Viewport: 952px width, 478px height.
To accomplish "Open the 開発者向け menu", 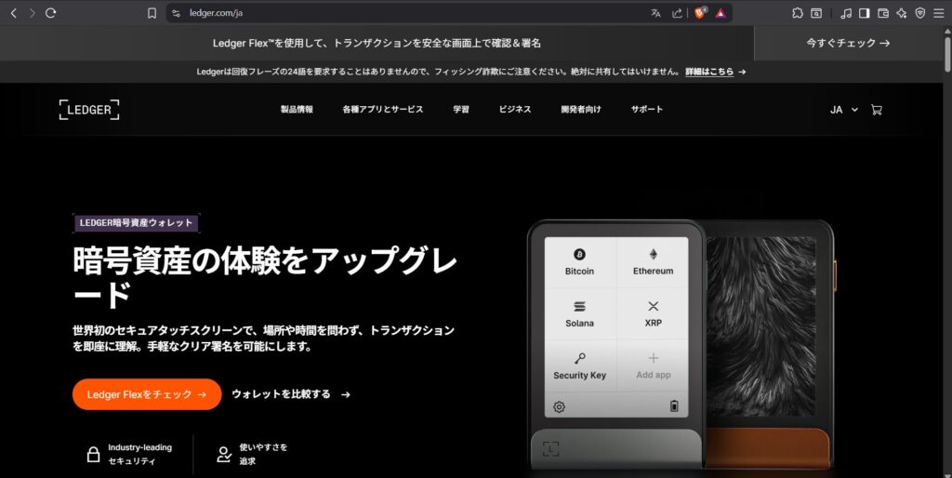I will click(x=581, y=110).
